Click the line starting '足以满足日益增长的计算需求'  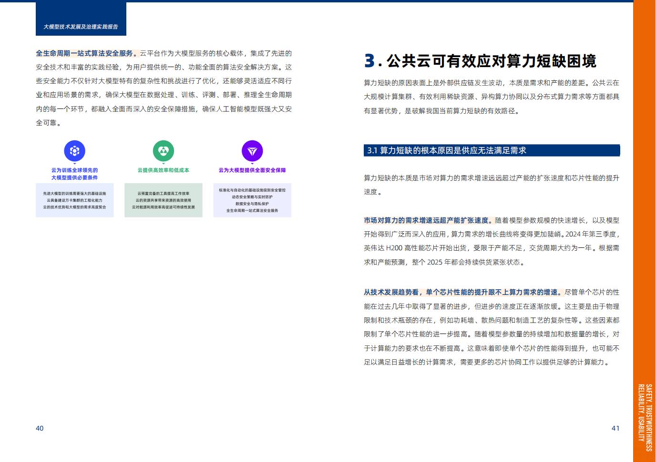487,362
